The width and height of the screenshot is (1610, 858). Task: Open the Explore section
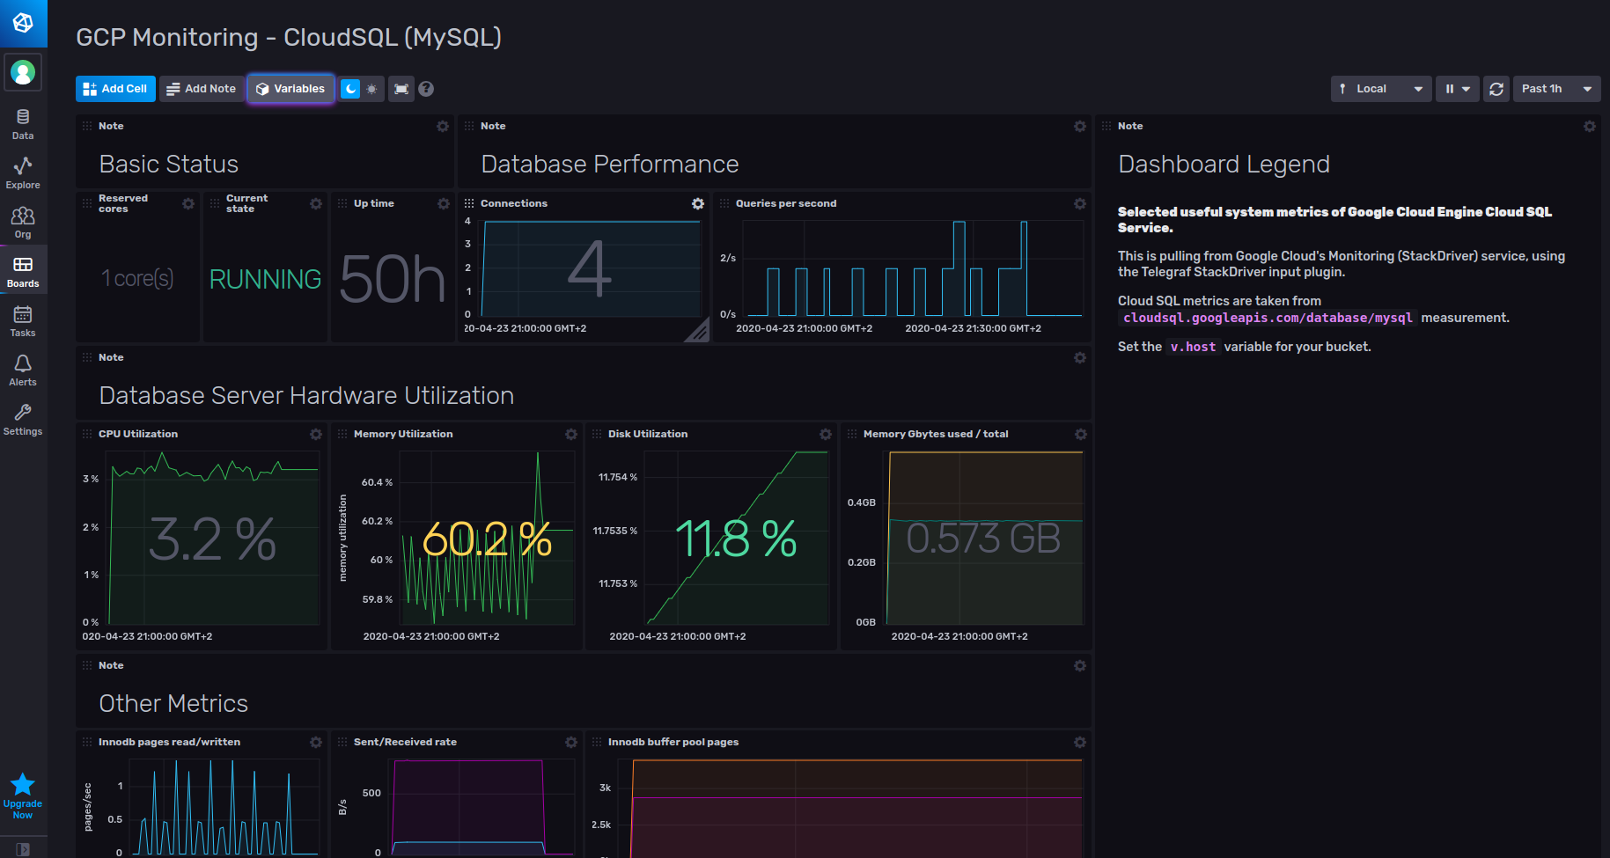[x=23, y=173]
